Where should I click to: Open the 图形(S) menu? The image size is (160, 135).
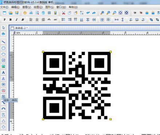click(49, 7)
